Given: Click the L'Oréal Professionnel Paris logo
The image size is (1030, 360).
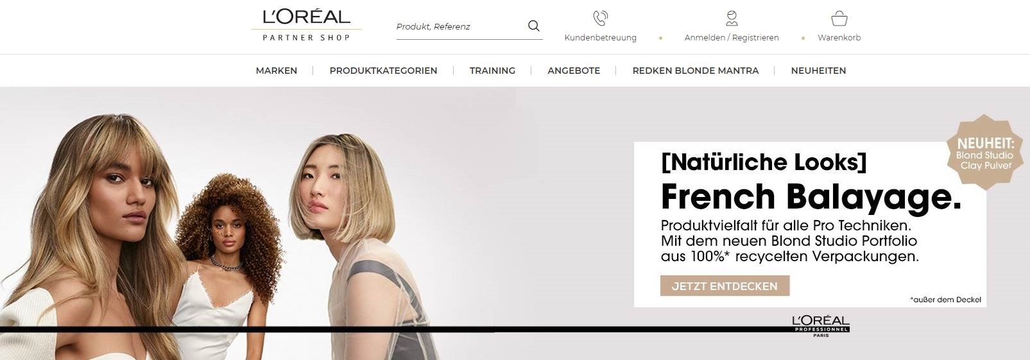Looking at the screenshot, I should [x=821, y=326].
